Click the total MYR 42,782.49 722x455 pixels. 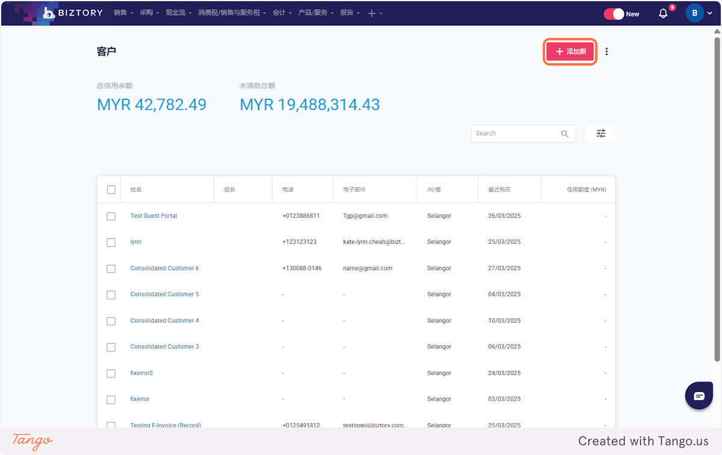pyautogui.click(x=152, y=105)
